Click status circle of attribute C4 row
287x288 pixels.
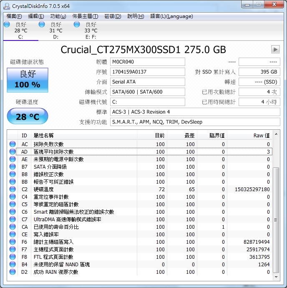click(13, 197)
